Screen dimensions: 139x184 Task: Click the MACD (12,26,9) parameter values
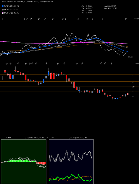pyautogui.click(x=36, y=138)
